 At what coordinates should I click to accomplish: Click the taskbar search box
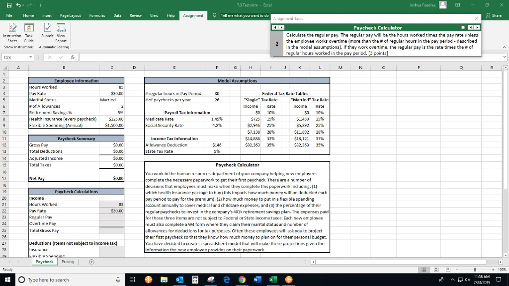click(x=70, y=280)
